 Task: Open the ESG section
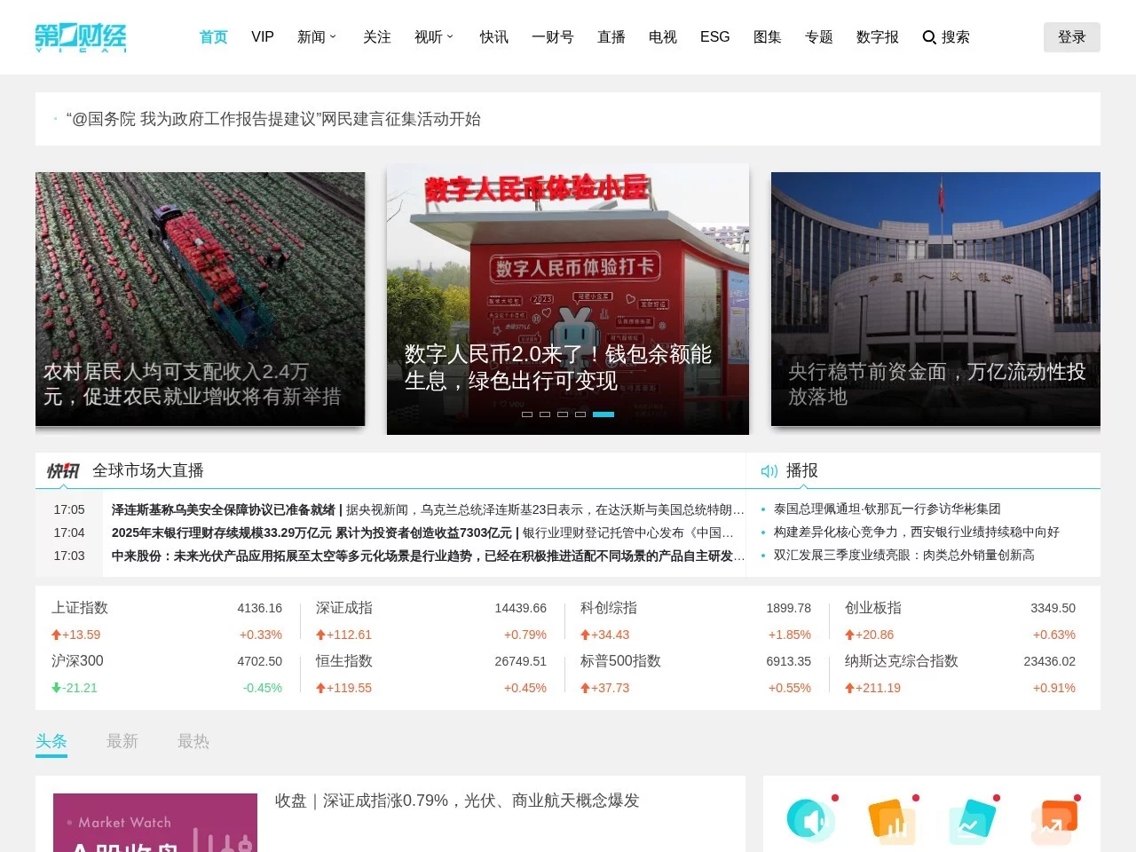tap(714, 37)
